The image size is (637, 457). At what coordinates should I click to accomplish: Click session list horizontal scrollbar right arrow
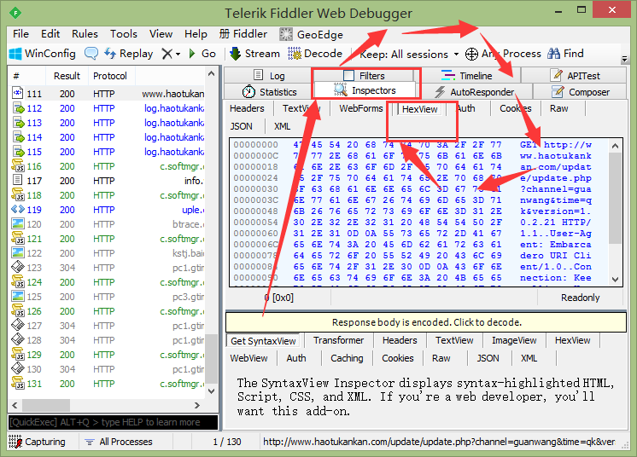[197, 405]
